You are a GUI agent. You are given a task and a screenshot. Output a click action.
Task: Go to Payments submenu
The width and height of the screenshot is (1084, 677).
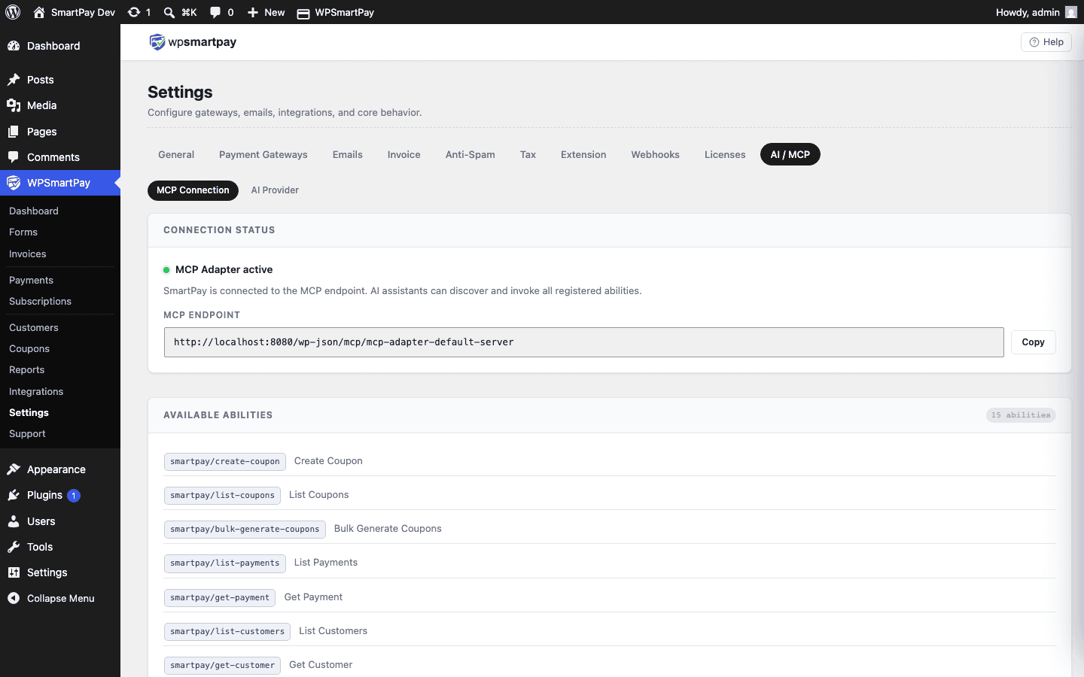point(31,281)
